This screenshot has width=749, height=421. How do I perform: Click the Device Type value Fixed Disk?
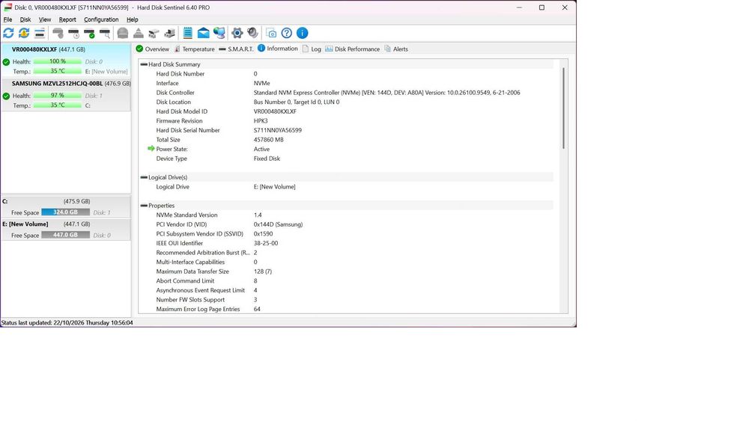[267, 159]
